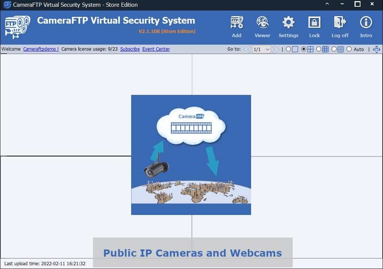
Task: Click the Log off icon
Action: pos(340,23)
